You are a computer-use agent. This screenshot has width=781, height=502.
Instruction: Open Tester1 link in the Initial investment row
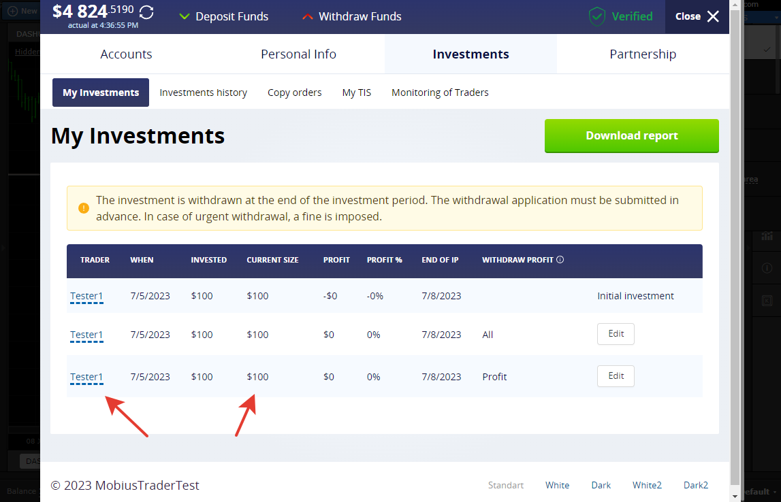pos(86,296)
